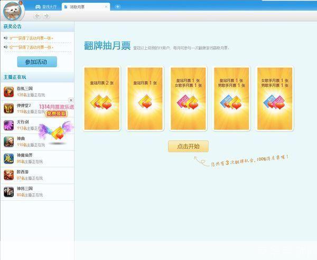Click the 87名主播正在玩 text
This screenshot has height=260, width=317.
coord(30,178)
